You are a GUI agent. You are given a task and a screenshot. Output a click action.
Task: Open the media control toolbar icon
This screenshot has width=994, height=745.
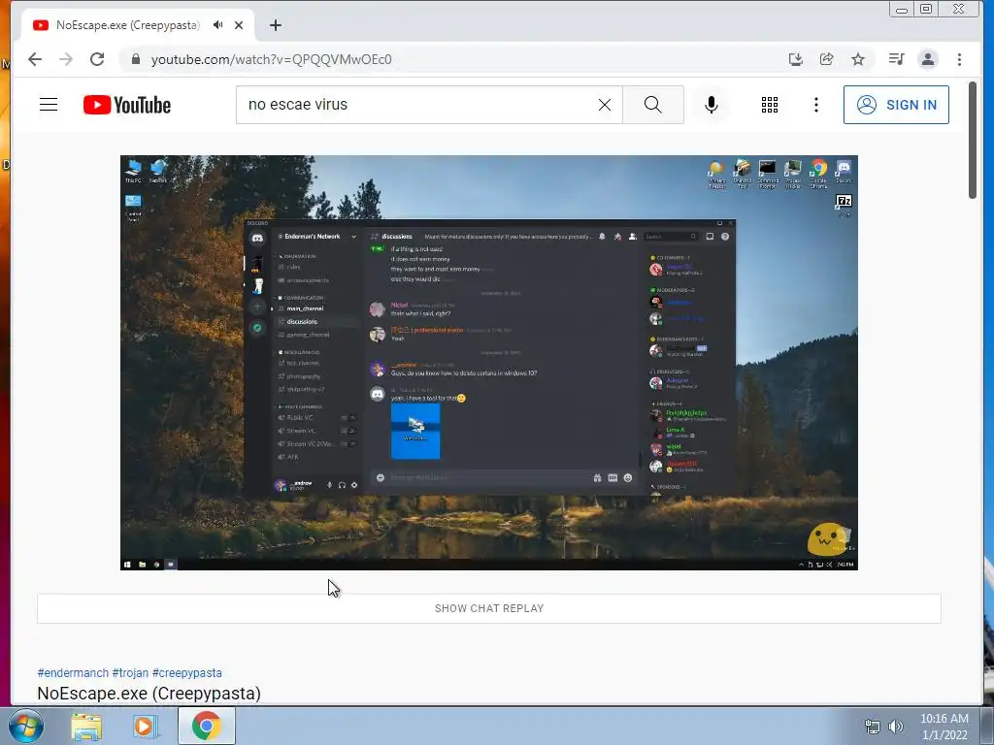point(896,59)
